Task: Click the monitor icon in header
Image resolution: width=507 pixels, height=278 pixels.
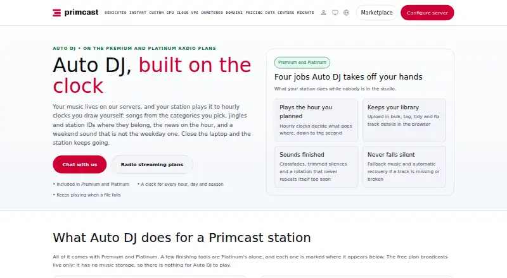Action: point(335,13)
